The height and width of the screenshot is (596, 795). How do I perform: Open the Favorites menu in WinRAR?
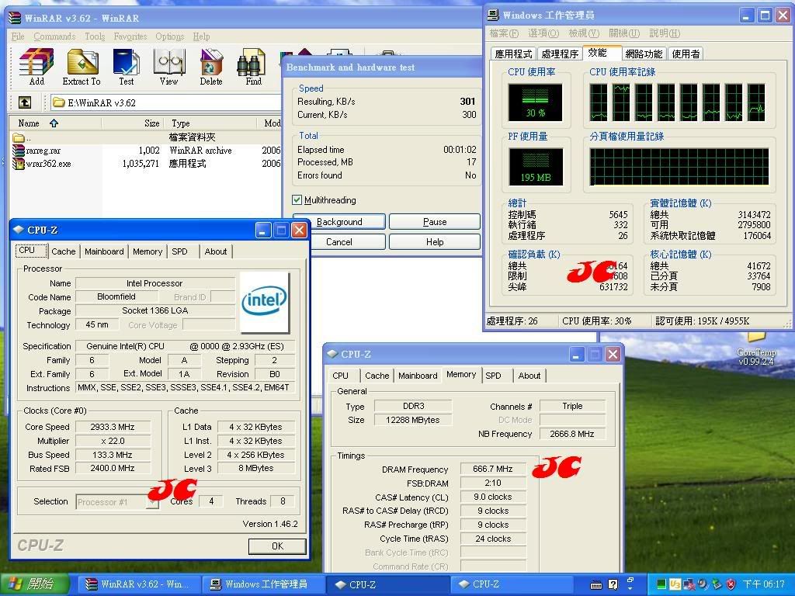click(x=130, y=36)
